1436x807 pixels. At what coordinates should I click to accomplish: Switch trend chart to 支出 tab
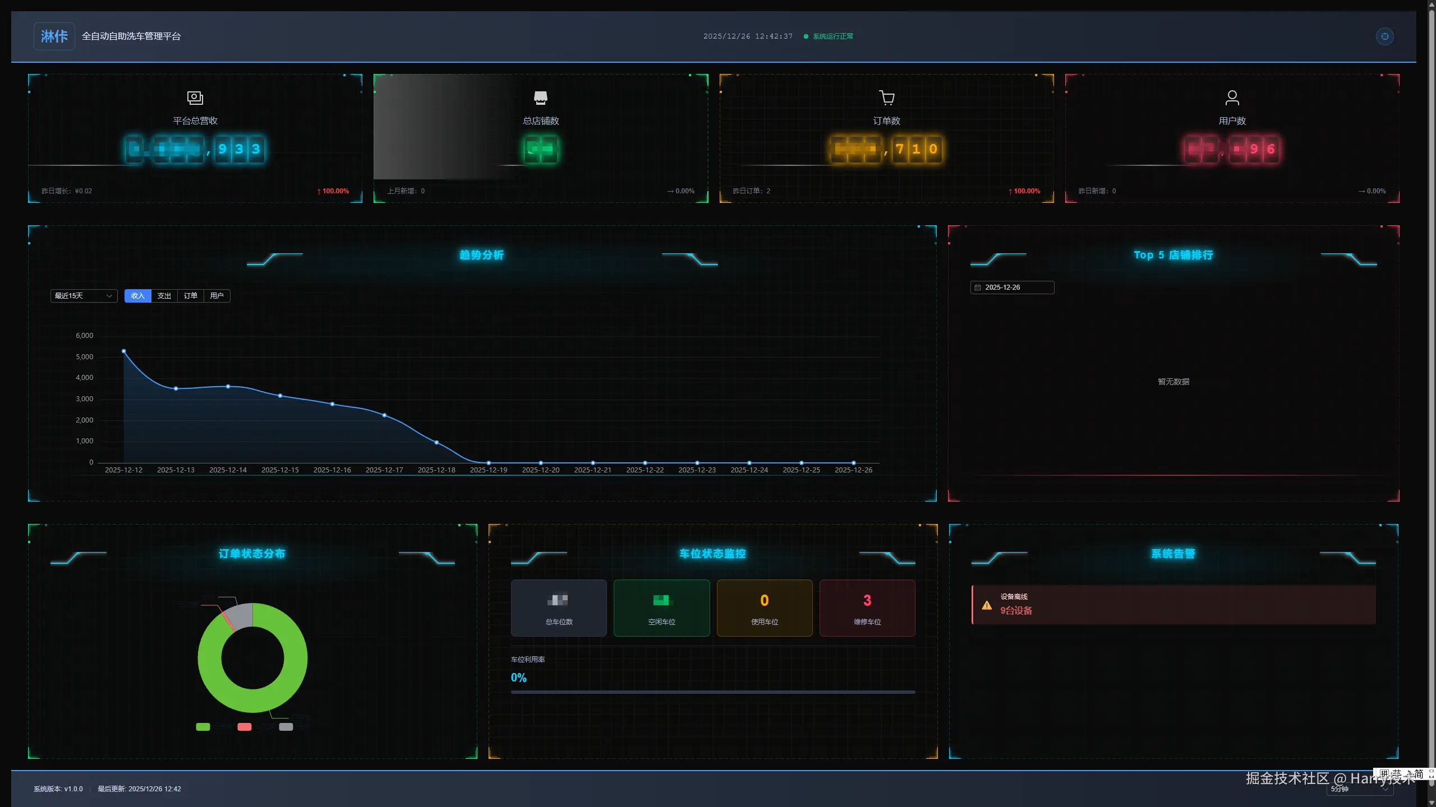pyautogui.click(x=164, y=296)
